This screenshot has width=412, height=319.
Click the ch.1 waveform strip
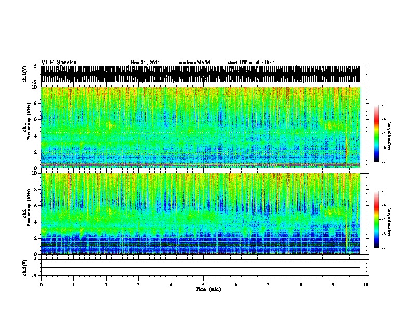[201, 74]
